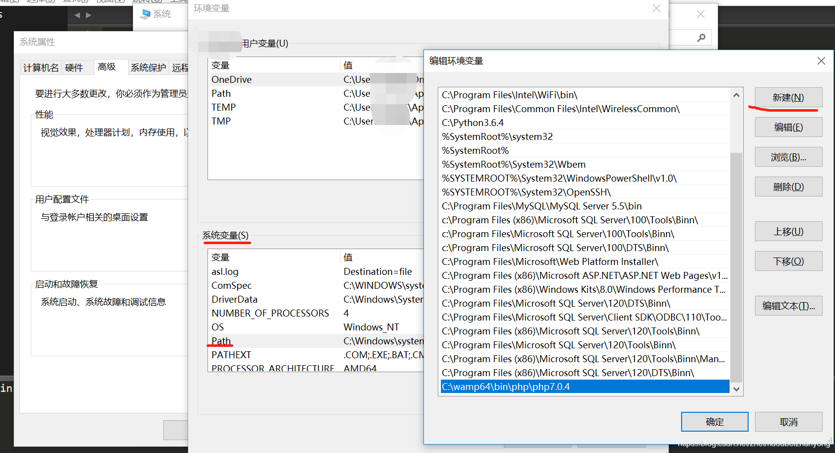
Task: Select C:\wamp64\bin\php\php7.0.4 entry
Action: (585, 387)
